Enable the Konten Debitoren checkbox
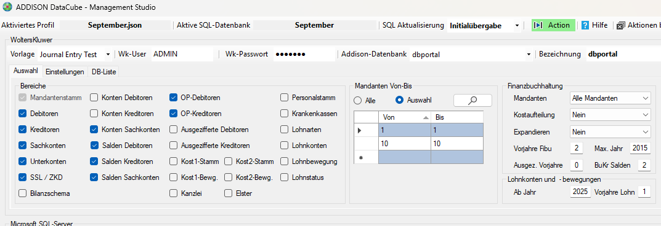 (94, 98)
